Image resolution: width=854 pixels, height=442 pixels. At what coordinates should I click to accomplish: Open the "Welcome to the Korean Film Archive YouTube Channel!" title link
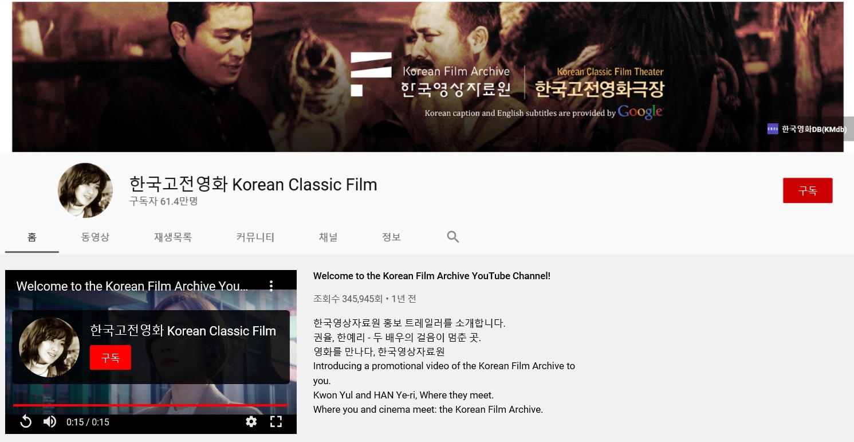432,276
